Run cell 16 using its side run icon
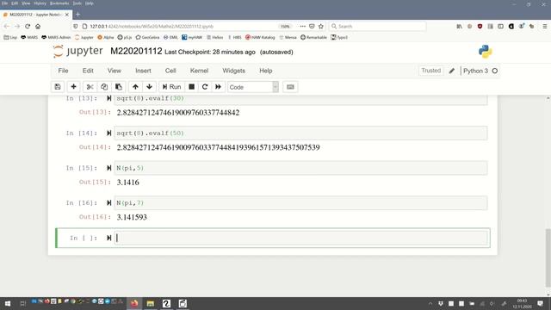The height and width of the screenshot is (310, 551). pyautogui.click(x=109, y=202)
